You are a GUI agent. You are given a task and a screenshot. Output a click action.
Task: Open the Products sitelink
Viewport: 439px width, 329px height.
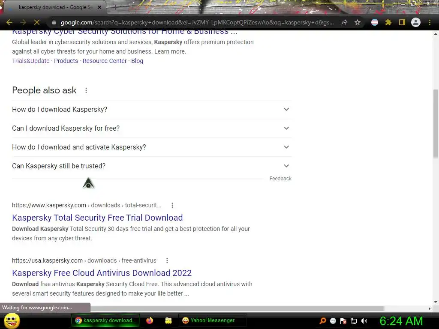(x=66, y=61)
